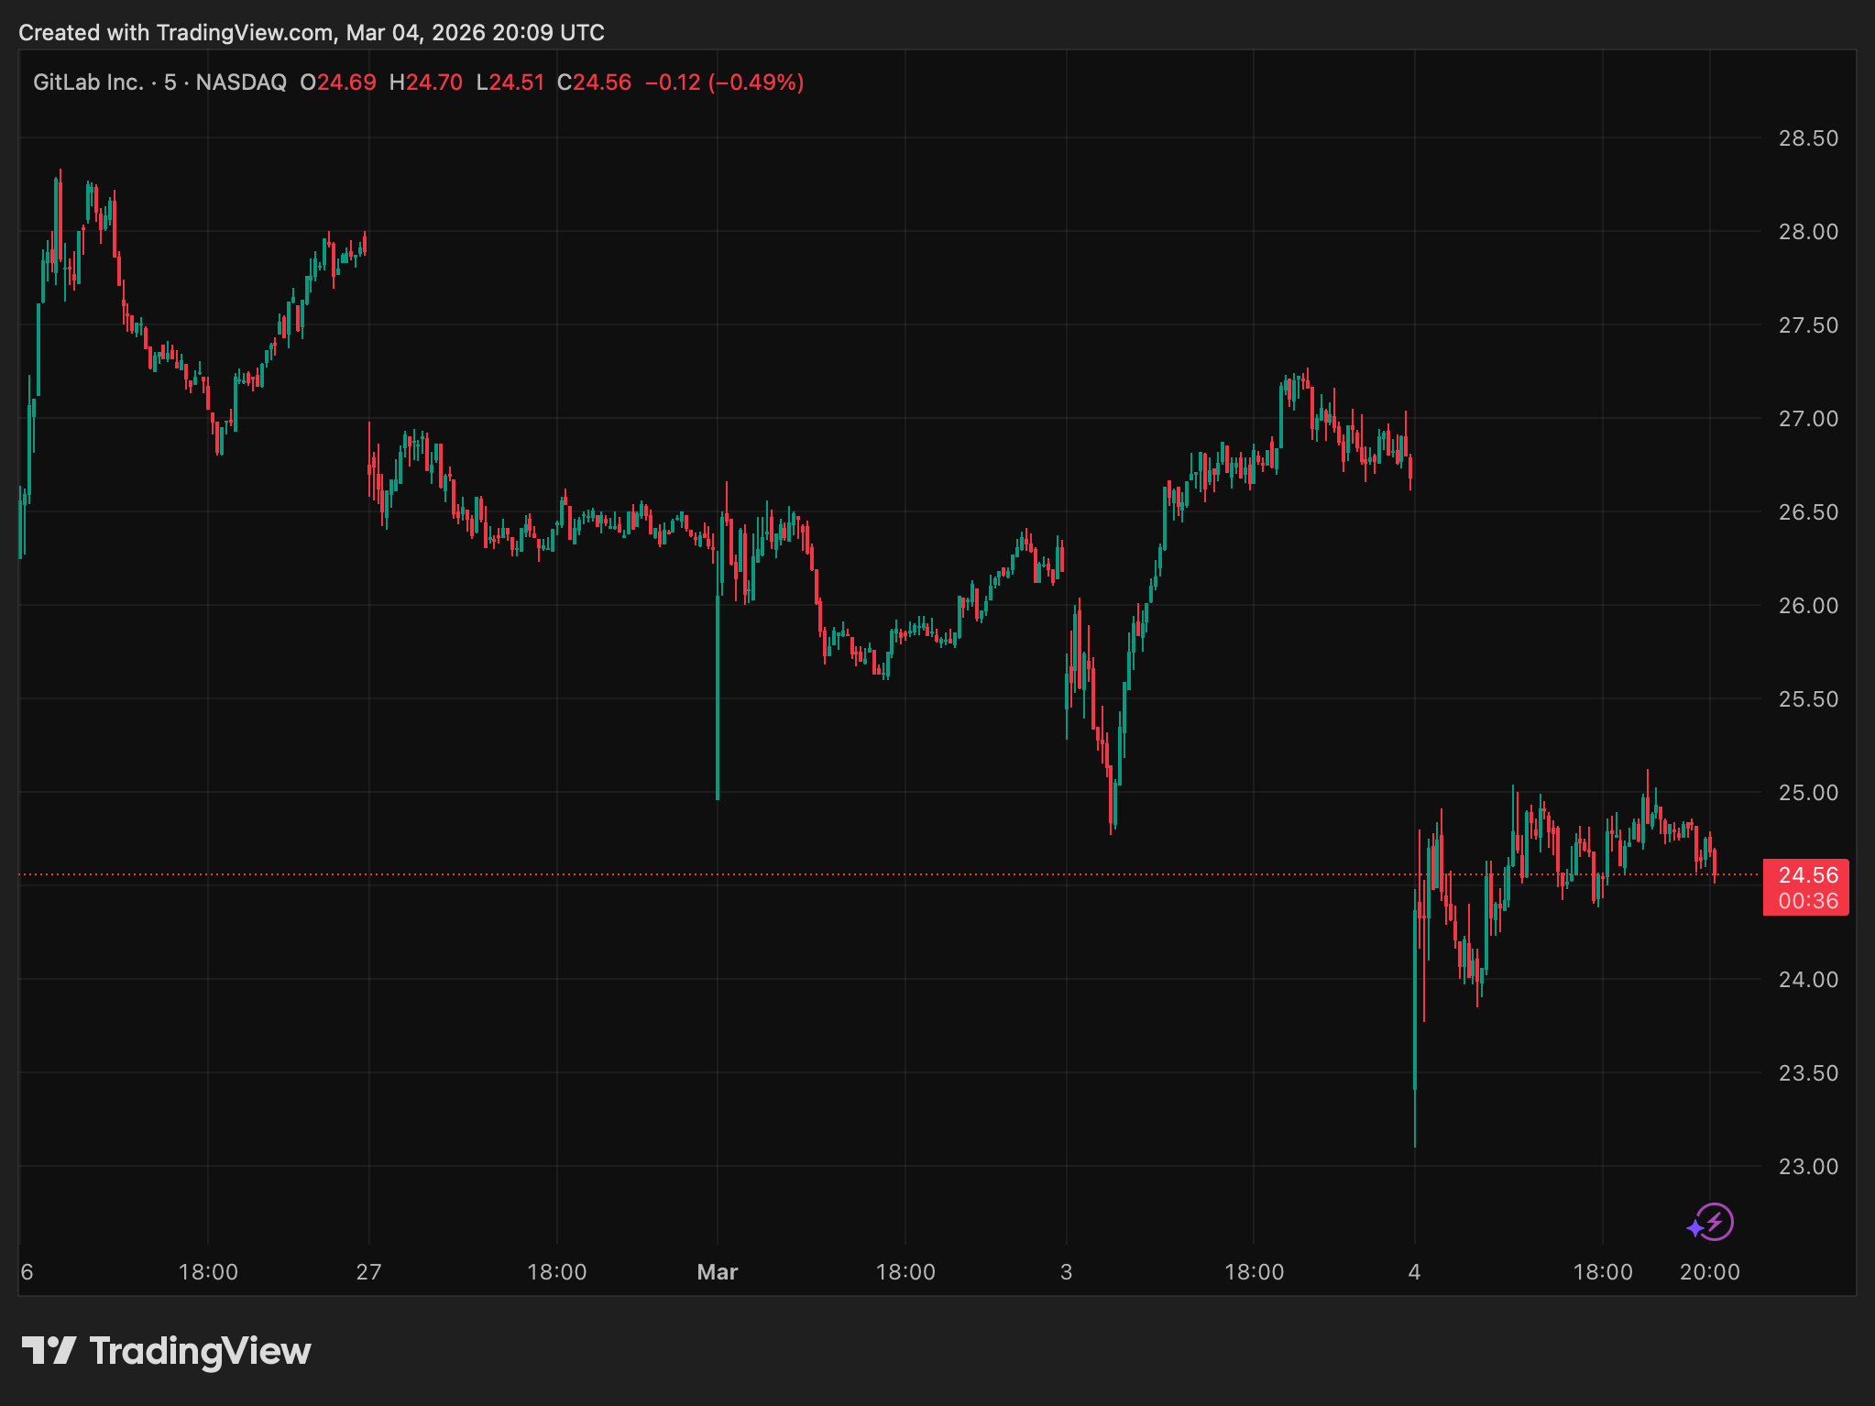Click the GitLab Inc. symbol title
This screenshot has width=1875, height=1406.
[x=88, y=82]
